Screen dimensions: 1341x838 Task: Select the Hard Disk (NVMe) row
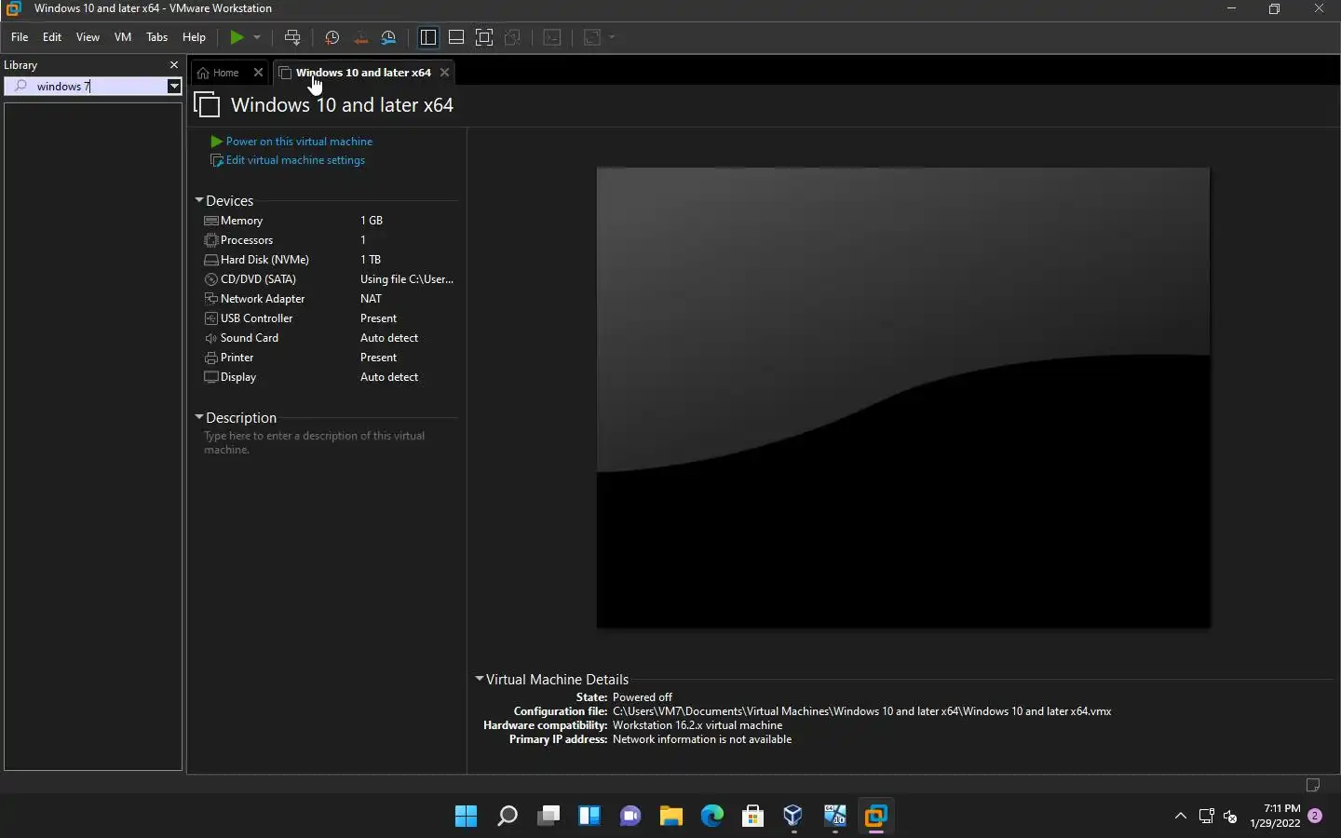click(330, 260)
